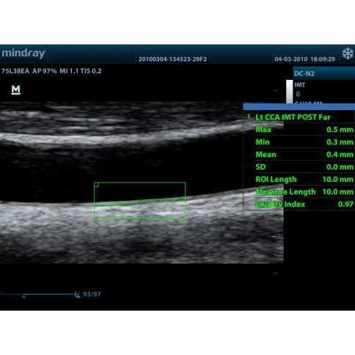Click the ROI Length 10.0 mm row
This screenshot has height=355, width=355.
point(304,180)
